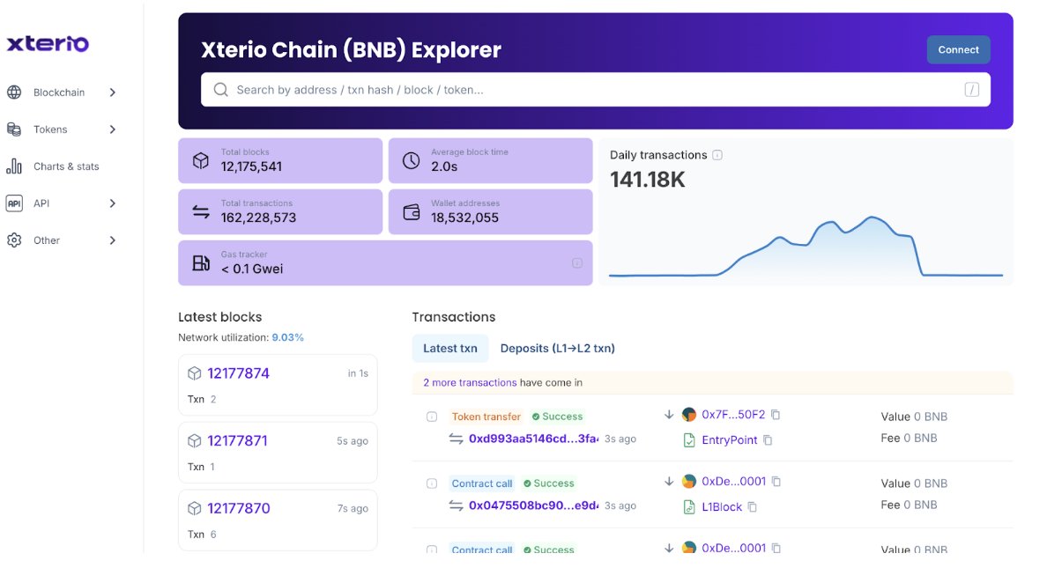Open block 12177874
Image resolution: width=1047 pixels, height=583 pixels.
point(238,373)
